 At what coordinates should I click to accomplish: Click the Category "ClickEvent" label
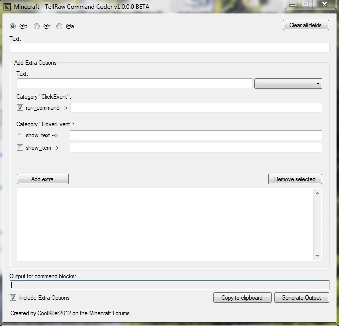(x=44, y=97)
